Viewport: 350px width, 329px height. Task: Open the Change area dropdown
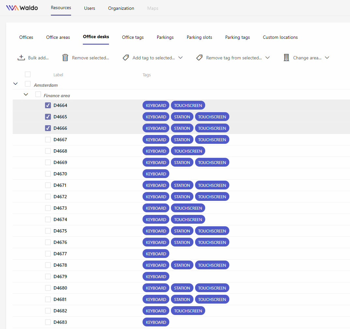(x=327, y=57)
